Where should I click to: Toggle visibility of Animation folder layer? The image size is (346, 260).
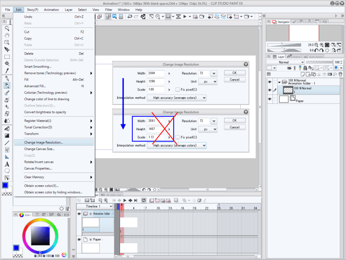(x=270, y=82)
